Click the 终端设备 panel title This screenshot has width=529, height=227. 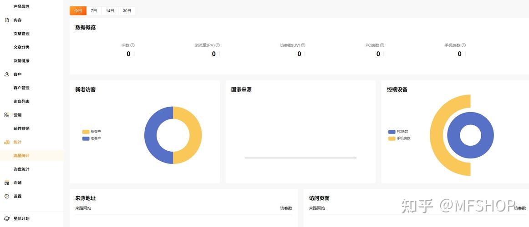397,90
